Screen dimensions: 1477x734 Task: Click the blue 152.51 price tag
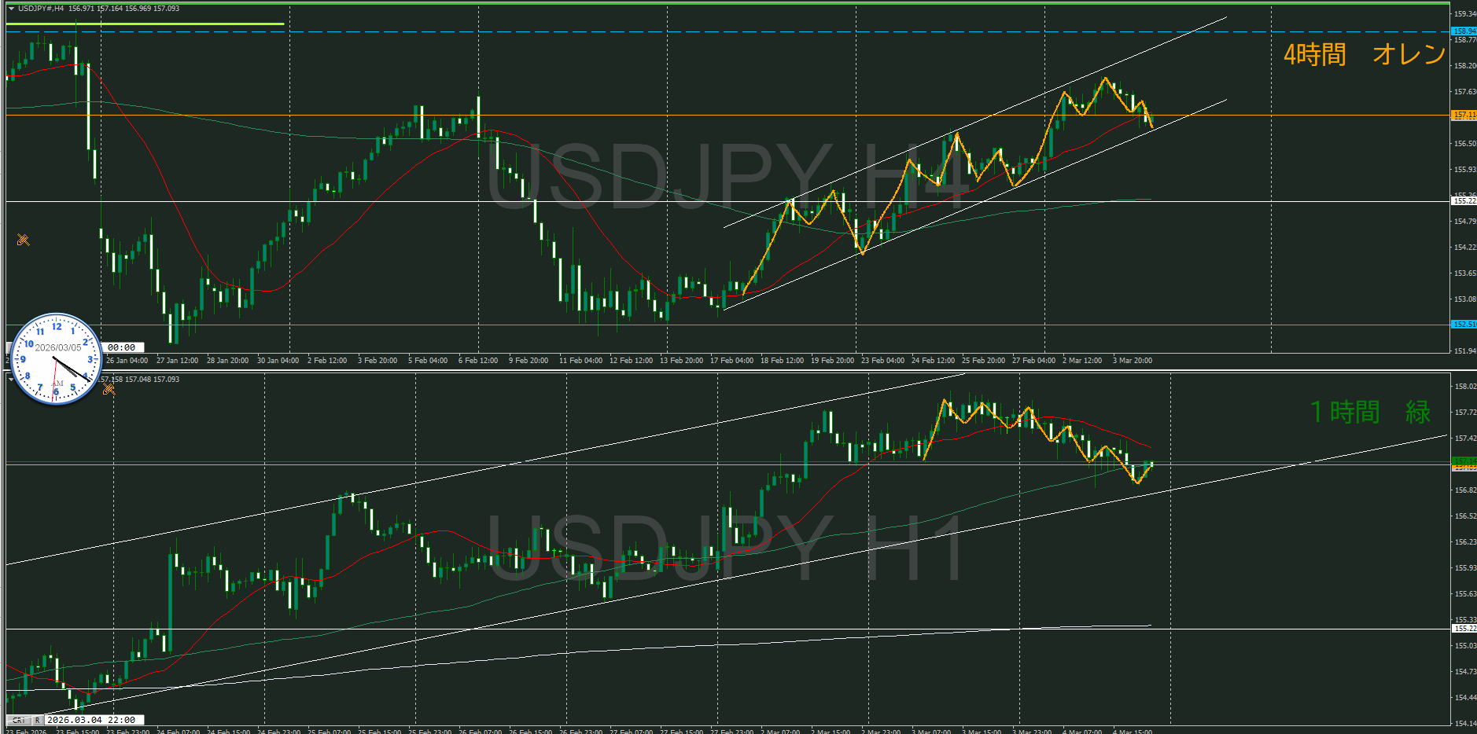[x=1463, y=325]
